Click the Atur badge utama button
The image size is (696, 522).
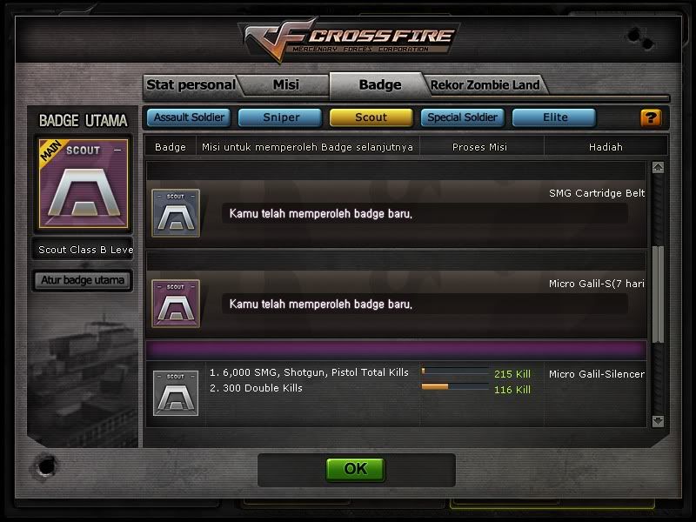83,280
